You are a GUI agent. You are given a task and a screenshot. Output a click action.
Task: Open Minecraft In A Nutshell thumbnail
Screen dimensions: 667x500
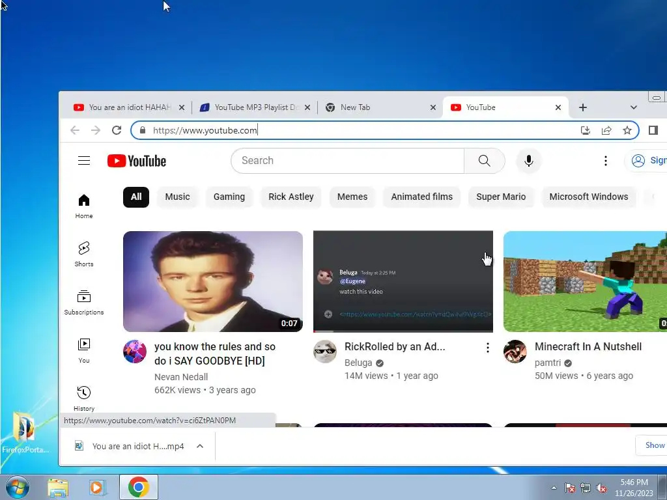(585, 281)
